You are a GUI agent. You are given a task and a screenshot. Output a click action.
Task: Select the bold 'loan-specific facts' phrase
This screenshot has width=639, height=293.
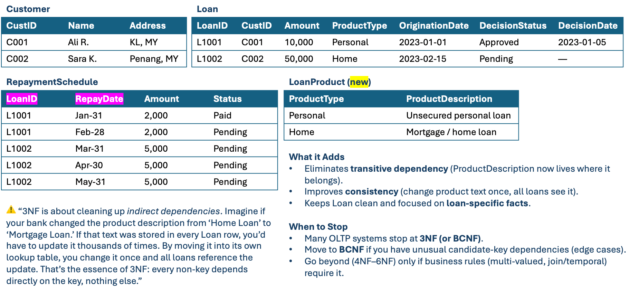(487, 203)
